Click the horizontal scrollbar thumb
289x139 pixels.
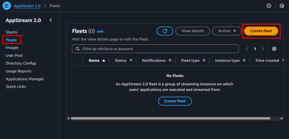click(x=171, y=118)
